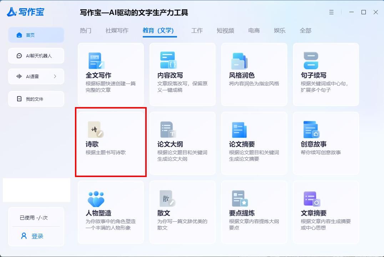This screenshot has width=384, height=257.
Task: Show the 全部 tab
Action: point(305,31)
